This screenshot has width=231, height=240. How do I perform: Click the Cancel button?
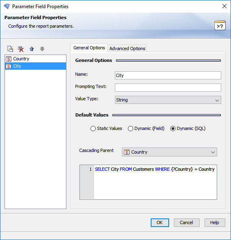coord(187,222)
